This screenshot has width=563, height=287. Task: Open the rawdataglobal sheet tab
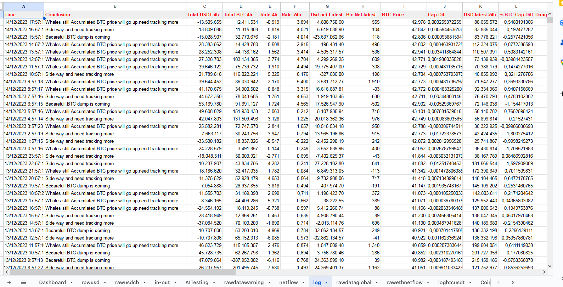pyautogui.click(x=354, y=282)
